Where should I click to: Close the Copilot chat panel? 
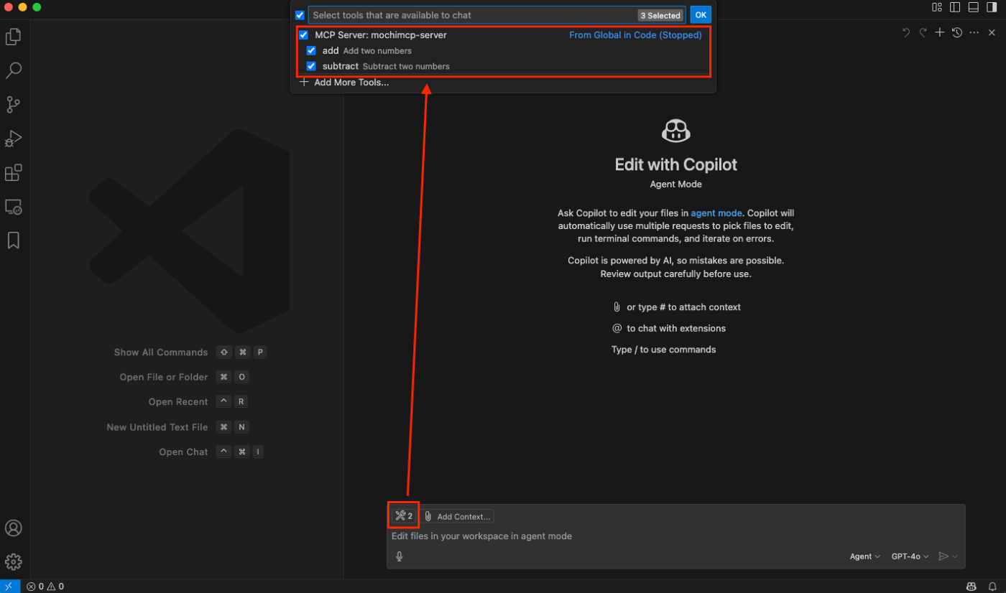(992, 32)
